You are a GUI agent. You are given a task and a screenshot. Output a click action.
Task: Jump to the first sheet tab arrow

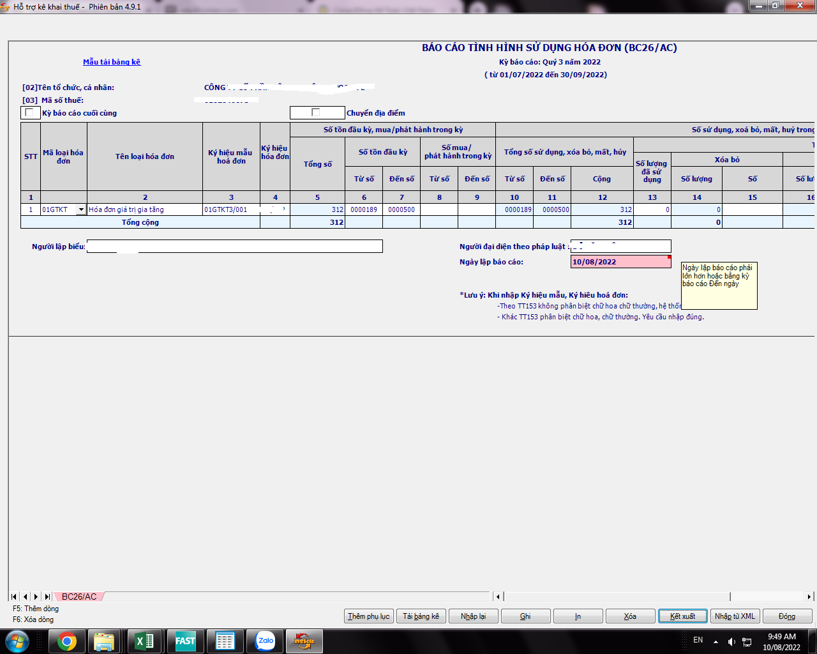pos(13,597)
